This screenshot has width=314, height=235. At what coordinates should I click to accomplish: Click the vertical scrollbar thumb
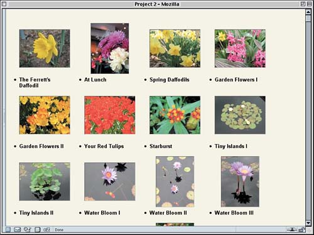(308, 19)
